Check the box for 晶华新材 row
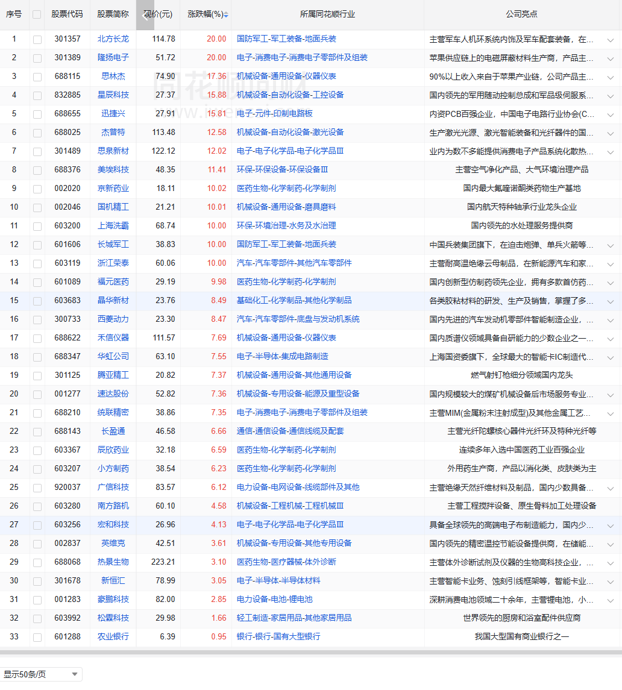622x690 pixels. [37, 301]
